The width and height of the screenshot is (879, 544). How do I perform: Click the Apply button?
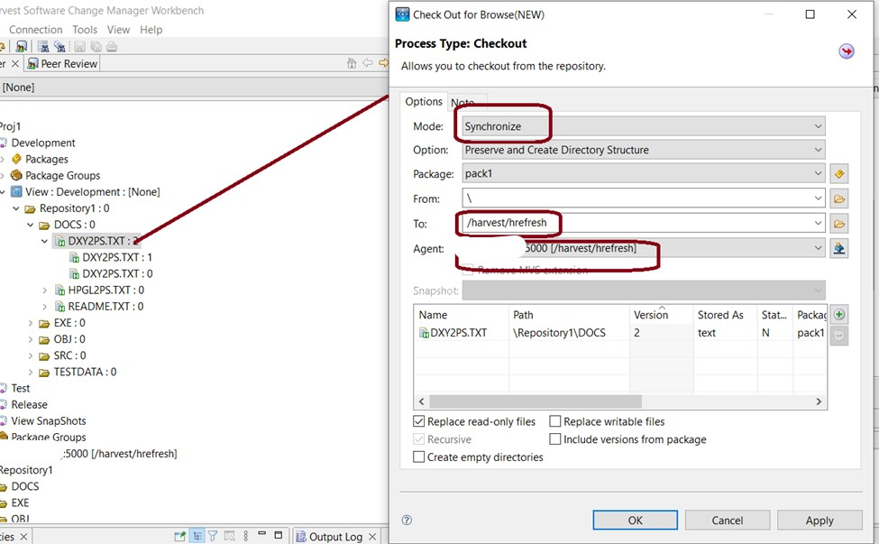pos(819,521)
